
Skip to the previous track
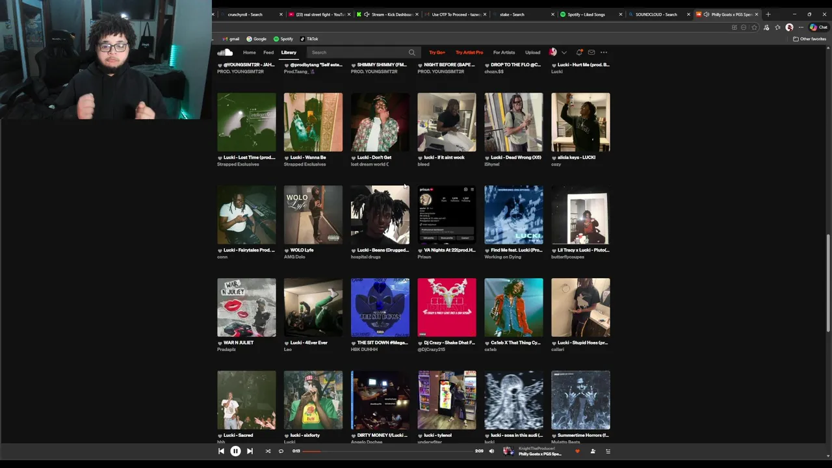221,451
